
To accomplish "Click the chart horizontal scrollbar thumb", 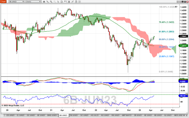I will [x=28, y=113].
